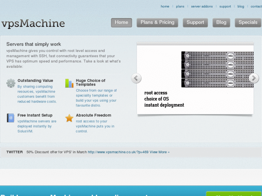Open the Home navigation button
This screenshot has height=196, width=262.
[x=121, y=23]
